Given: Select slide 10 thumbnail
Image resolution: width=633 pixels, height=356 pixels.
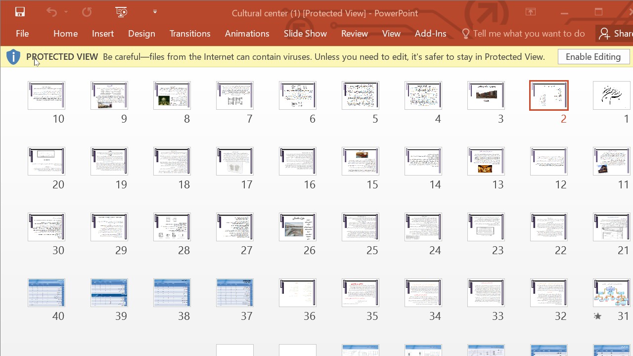Looking at the screenshot, I should [x=46, y=95].
